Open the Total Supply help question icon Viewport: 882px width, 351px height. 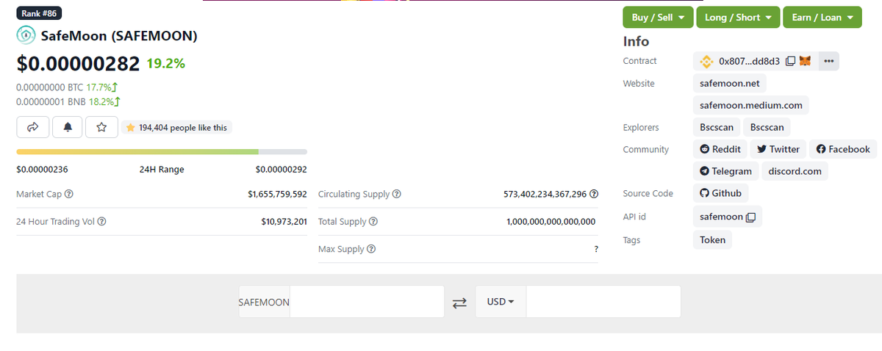click(x=373, y=222)
